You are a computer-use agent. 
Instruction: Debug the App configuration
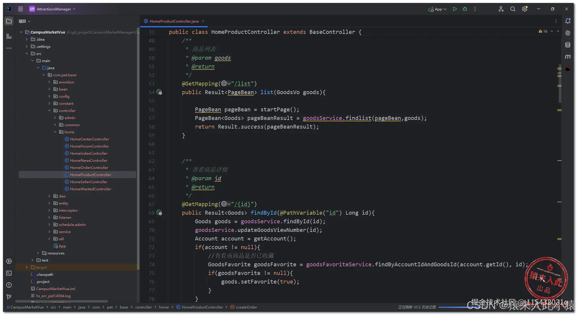click(465, 9)
